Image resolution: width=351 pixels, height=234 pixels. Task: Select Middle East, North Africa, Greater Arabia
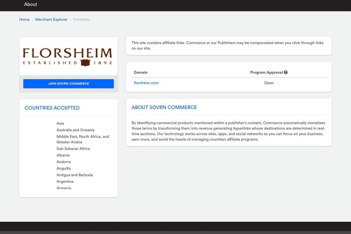click(x=83, y=139)
